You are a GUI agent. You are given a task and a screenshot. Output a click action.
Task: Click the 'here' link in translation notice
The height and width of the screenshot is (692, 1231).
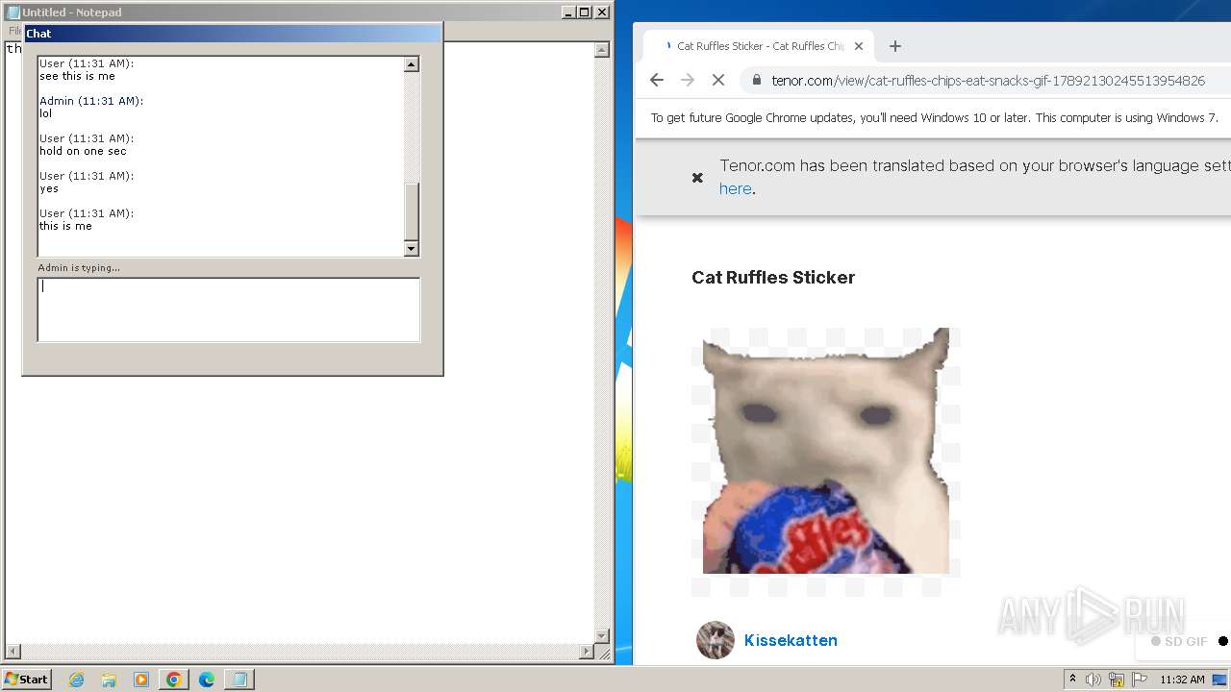point(736,189)
